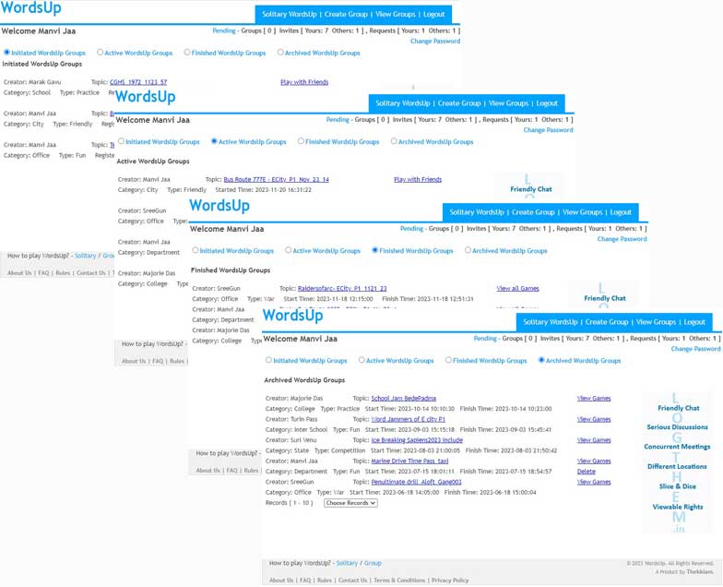
Task: Open Raidersofarc-ECity_P1_1121_23 topic link
Action: click(342, 288)
